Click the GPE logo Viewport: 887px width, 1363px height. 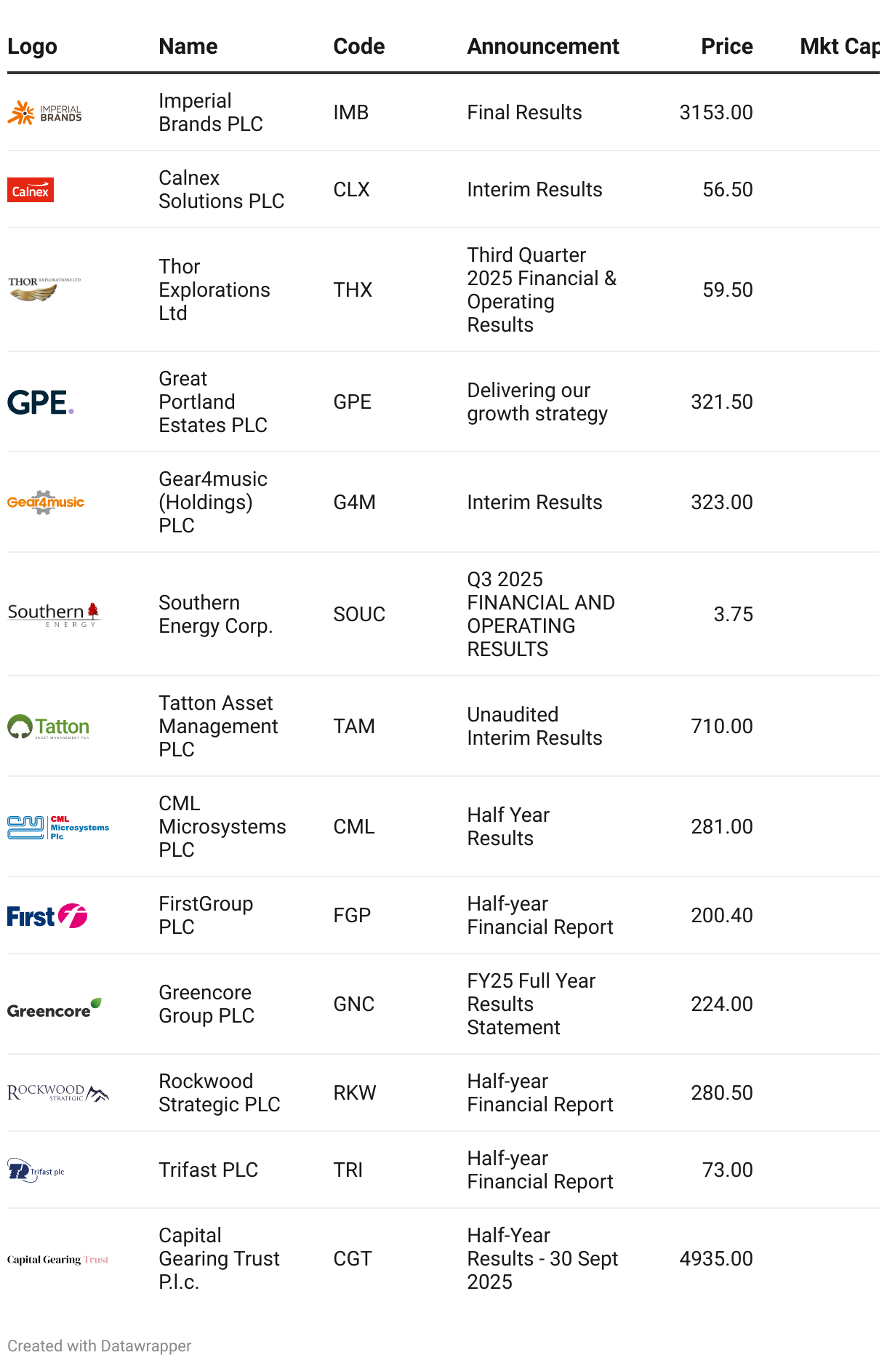tap(41, 402)
